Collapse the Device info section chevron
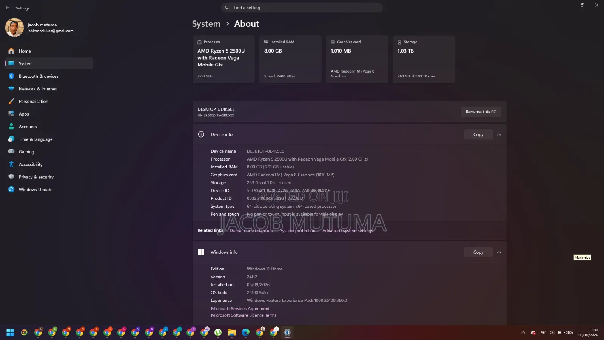 [x=499, y=134]
